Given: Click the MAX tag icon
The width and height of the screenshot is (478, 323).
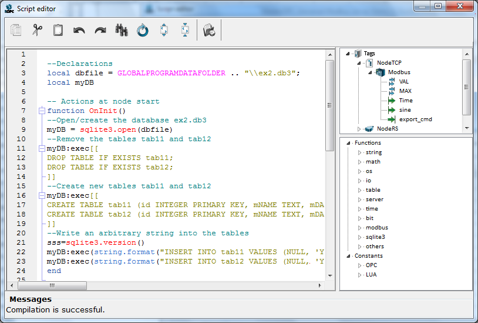Looking at the screenshot, I should (x=392, y=91).
